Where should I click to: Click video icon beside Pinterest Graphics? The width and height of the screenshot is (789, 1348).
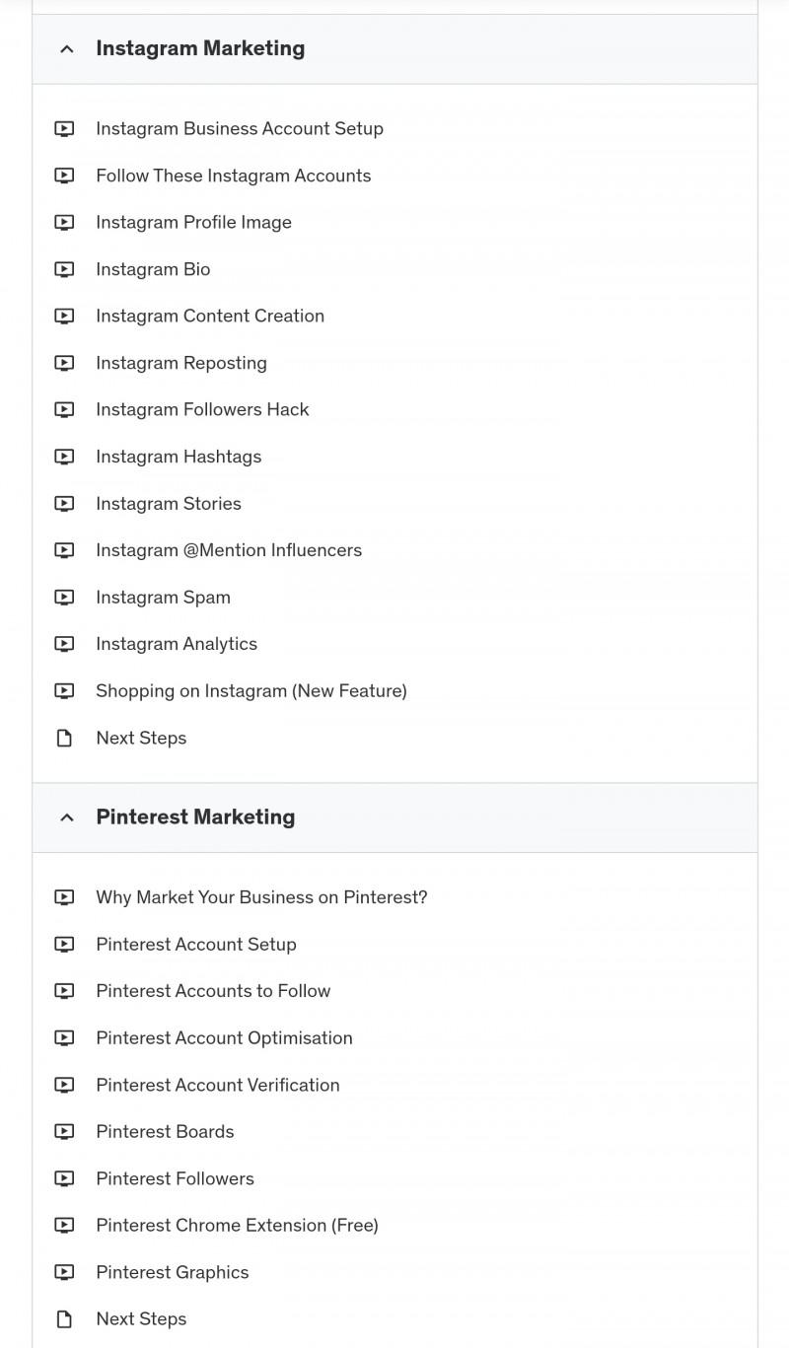pos(64,1272)
